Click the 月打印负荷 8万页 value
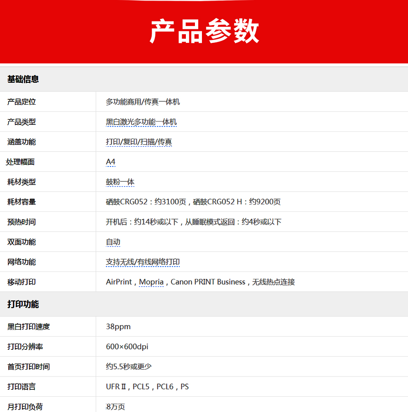Viewport: 408px width, 412px height. 116,407
